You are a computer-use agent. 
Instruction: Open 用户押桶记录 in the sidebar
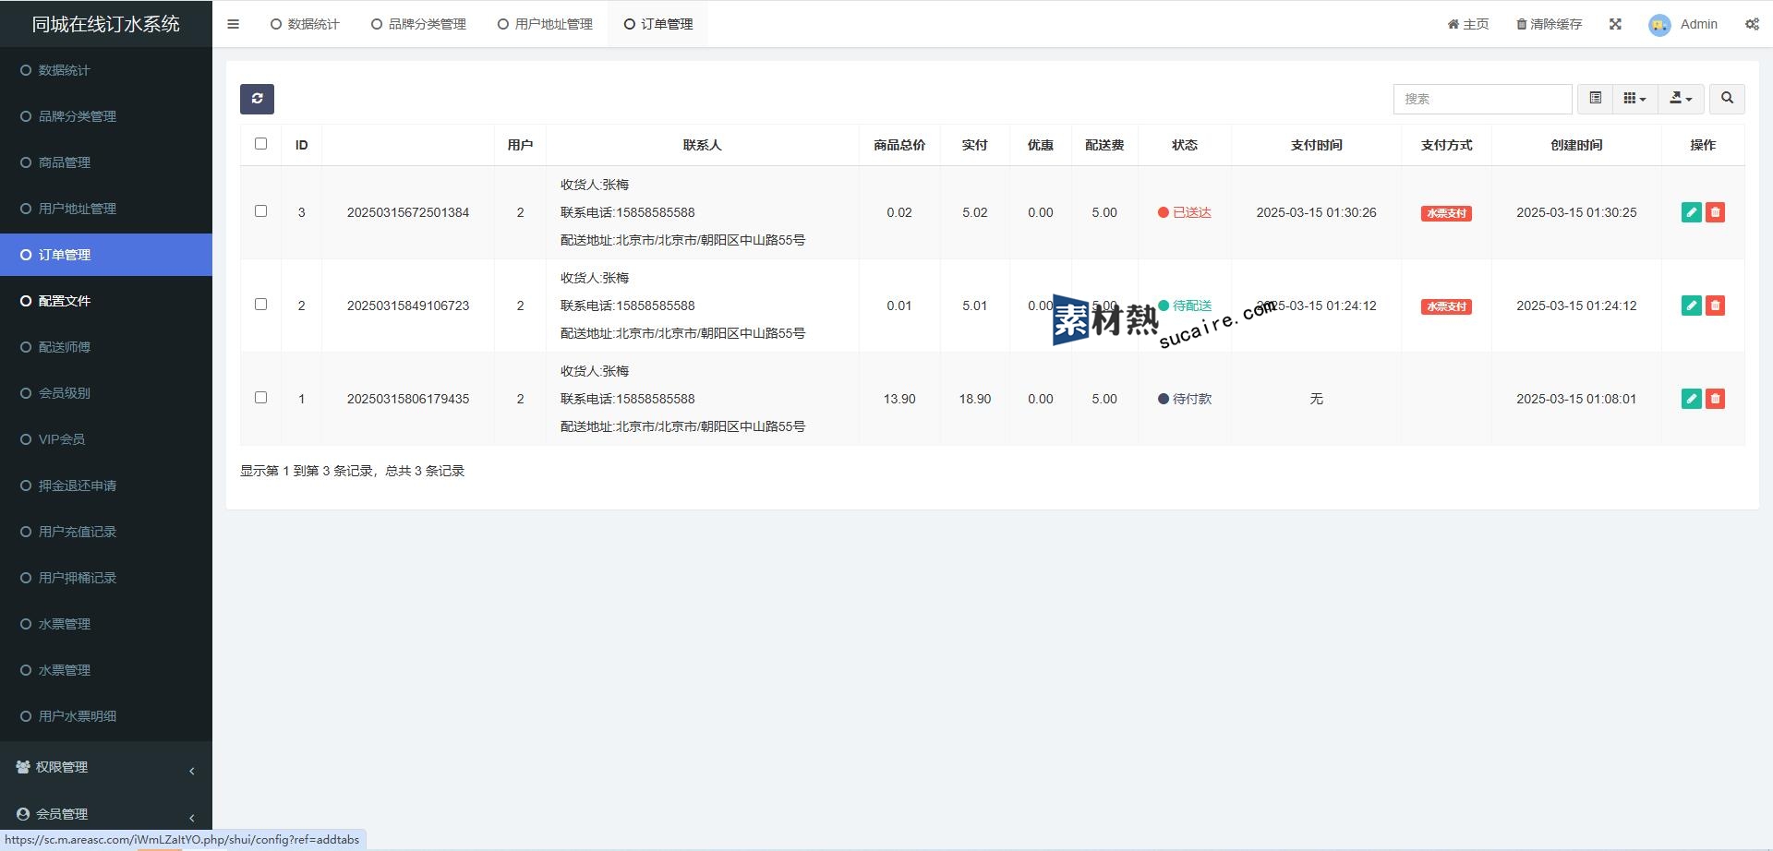pos(106,578)
